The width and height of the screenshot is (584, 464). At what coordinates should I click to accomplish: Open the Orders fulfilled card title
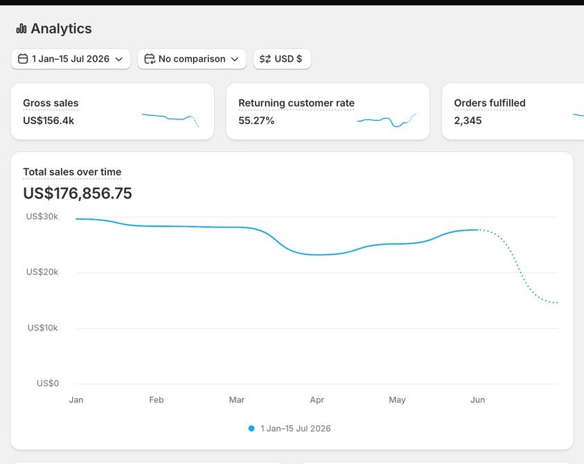pos(489,103)
